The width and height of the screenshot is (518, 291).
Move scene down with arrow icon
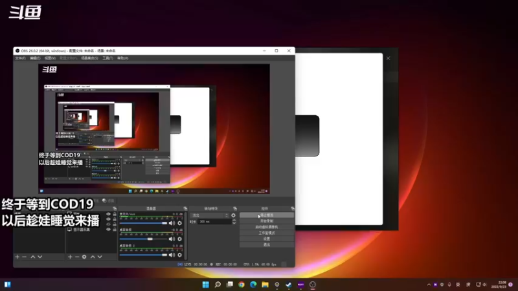click(x=40, y=257)
